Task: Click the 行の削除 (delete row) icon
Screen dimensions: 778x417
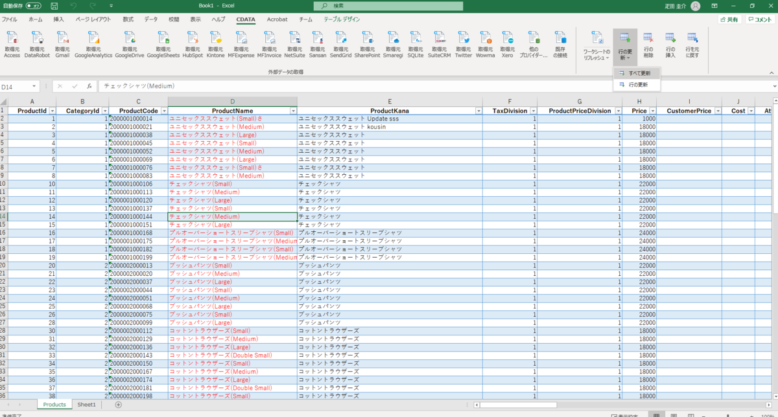Action: tap(648, 45)
